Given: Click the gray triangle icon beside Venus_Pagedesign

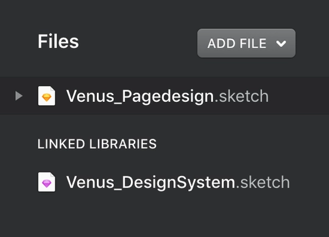Looking at the screenshot, I should (x=19, y=96).
